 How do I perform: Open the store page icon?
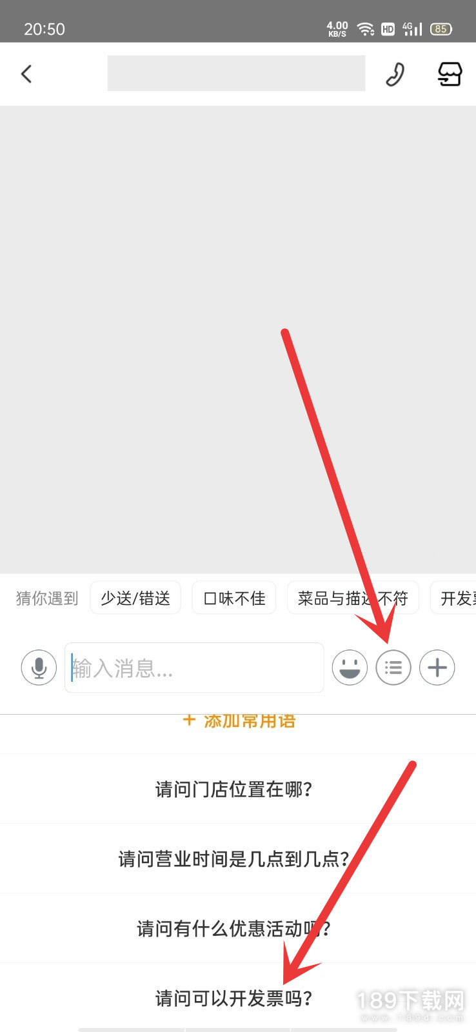(450, 74)
